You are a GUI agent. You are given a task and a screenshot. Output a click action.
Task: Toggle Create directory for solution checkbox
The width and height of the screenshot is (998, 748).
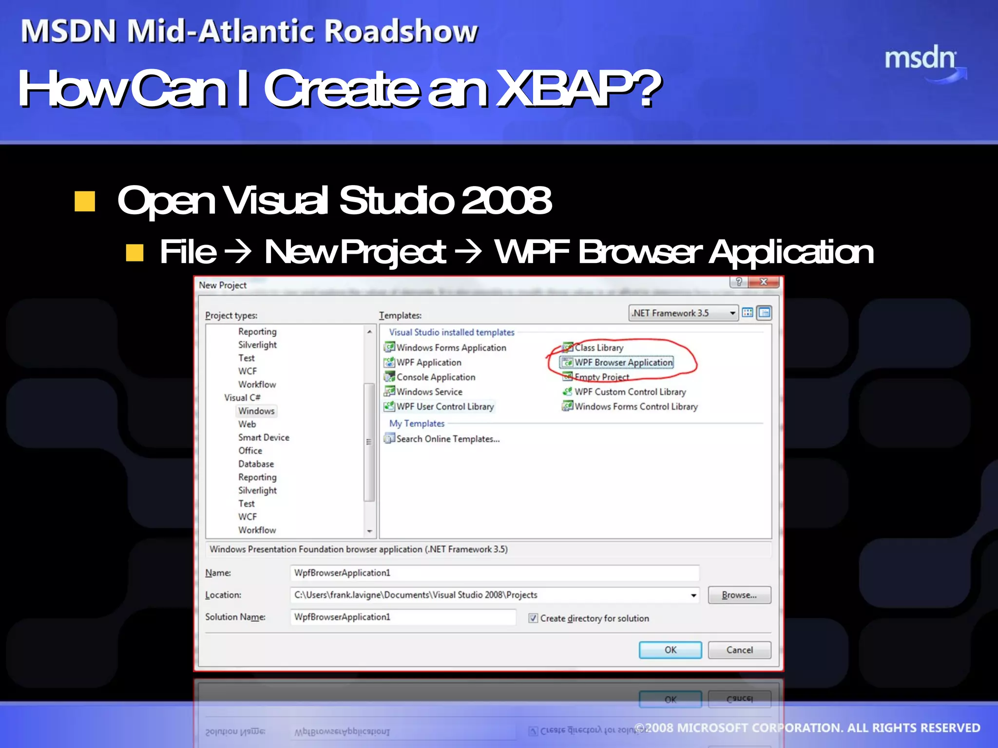533,618
